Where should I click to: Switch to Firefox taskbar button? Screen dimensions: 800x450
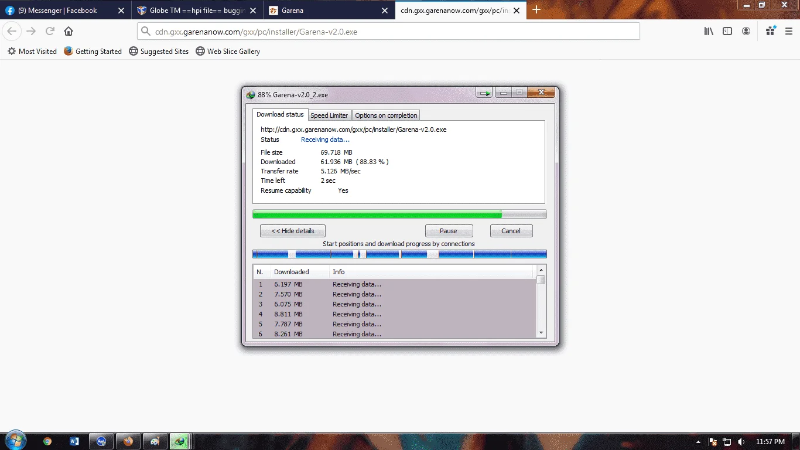128,441
